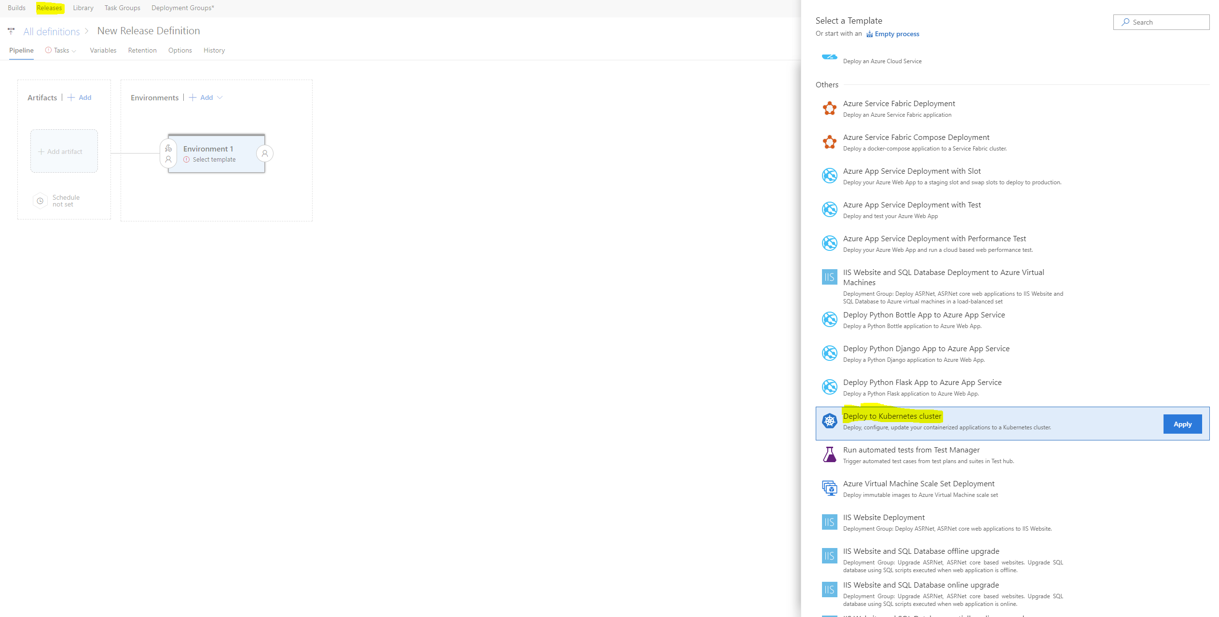Open the Library menu

click(x=83, y=8)
